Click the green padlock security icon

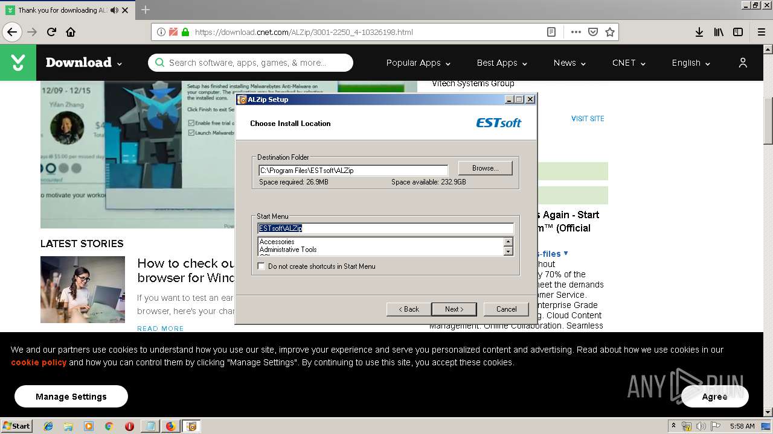click(x=185, y=32)
